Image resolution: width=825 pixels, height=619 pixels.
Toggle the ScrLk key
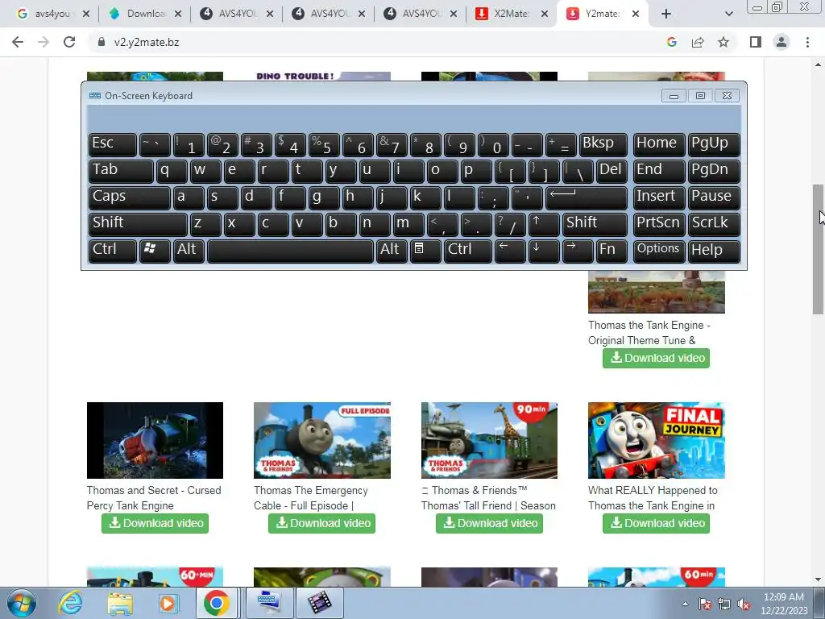[714, 224]
